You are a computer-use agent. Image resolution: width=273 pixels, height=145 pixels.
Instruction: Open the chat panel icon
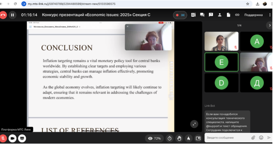coord(202,15)
